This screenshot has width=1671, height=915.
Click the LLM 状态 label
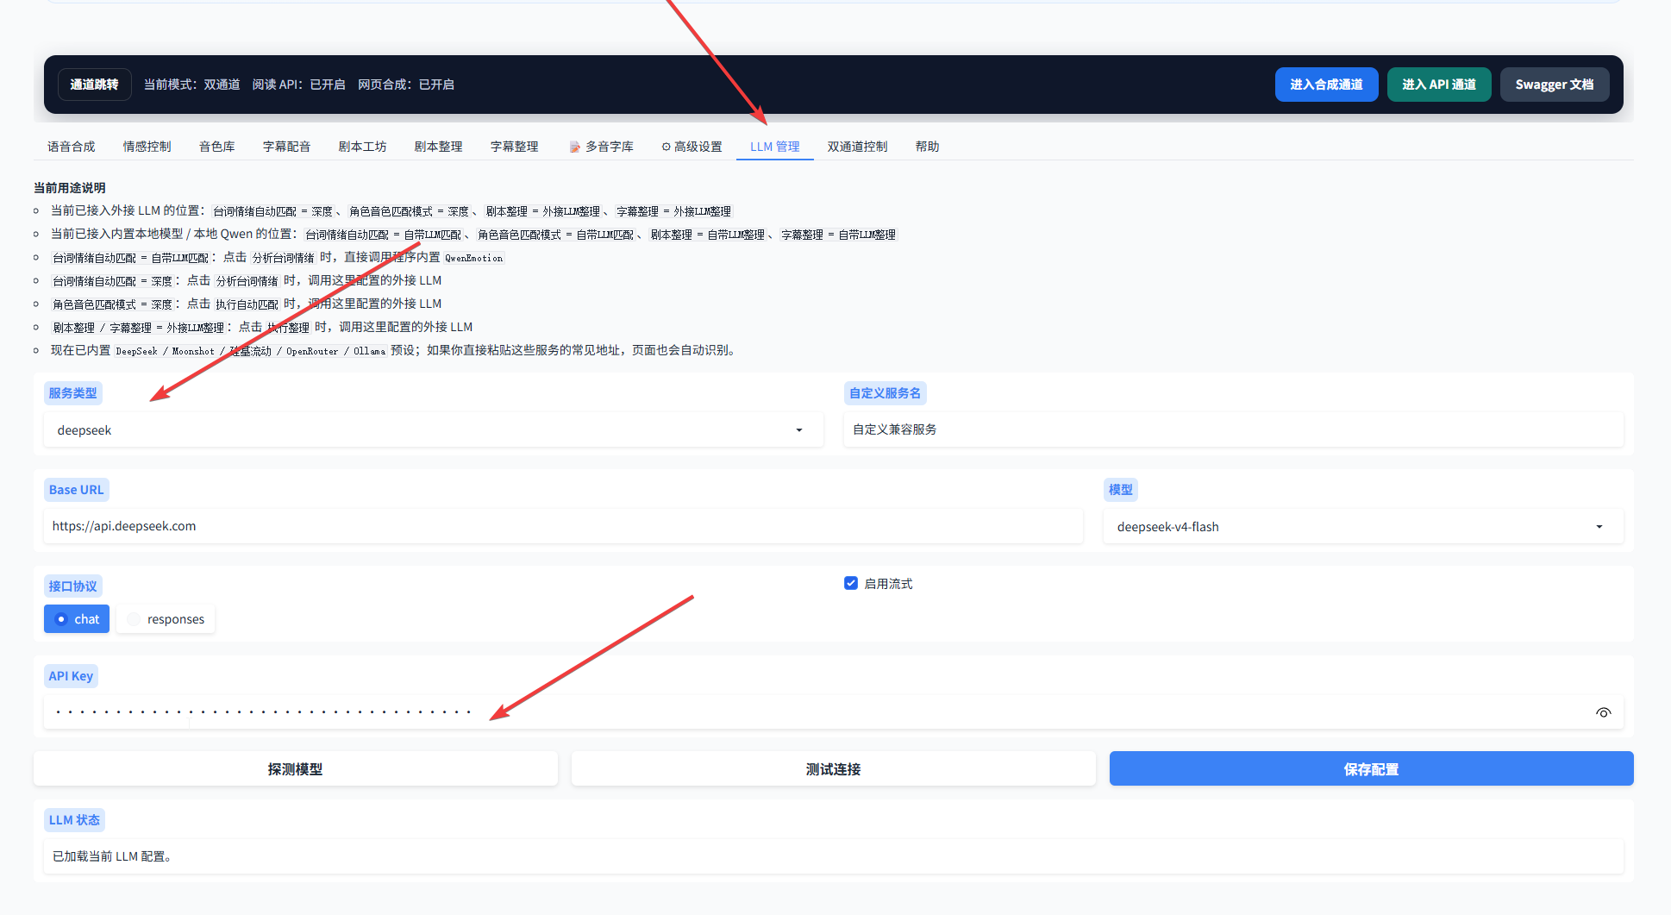click(x=74, y=820)
